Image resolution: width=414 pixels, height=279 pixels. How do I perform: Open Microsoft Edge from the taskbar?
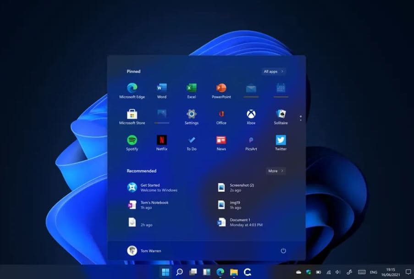220,272
